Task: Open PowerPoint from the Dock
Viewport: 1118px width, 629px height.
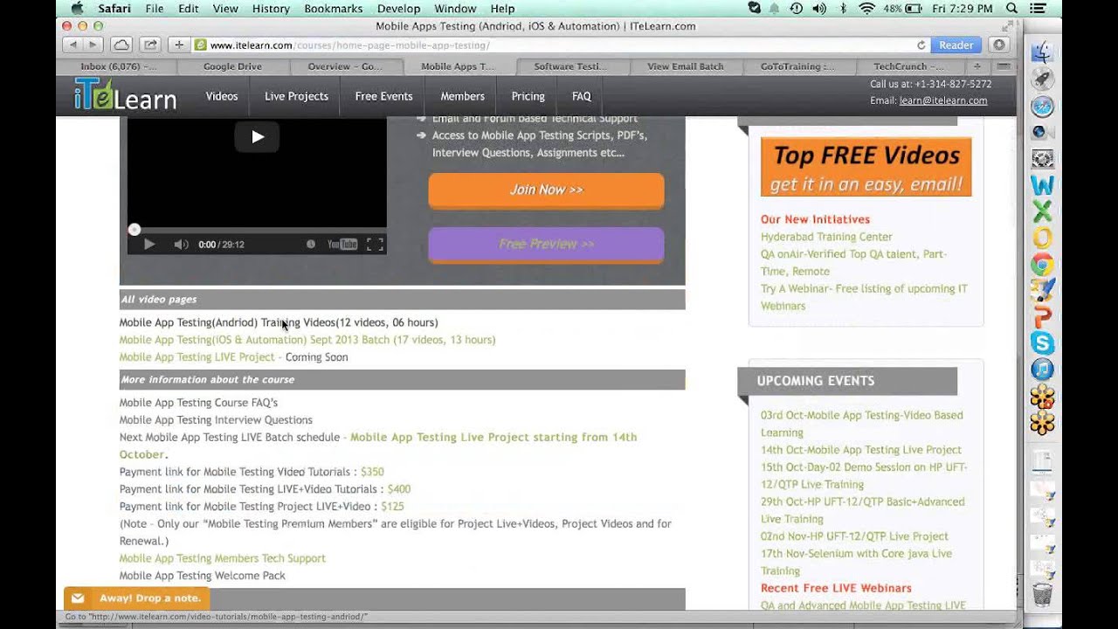Action: [x=1042, y=316]
